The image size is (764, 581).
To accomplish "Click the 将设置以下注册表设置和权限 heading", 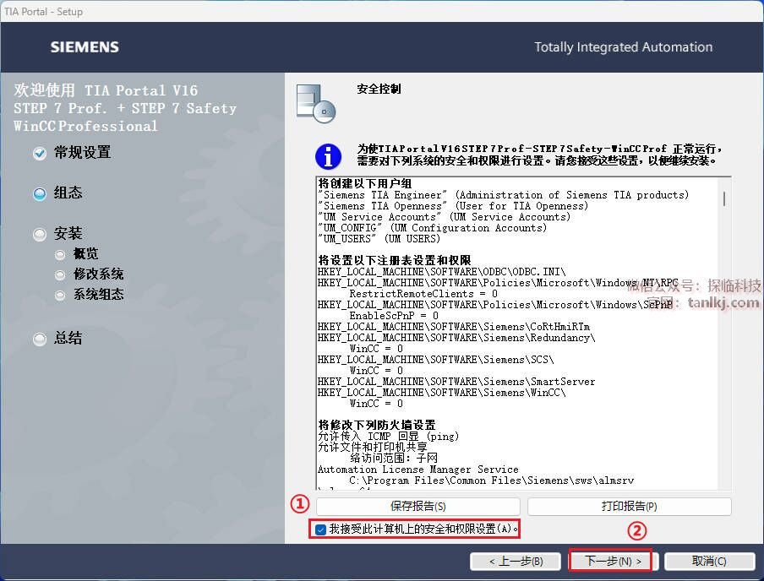I will tap(394, 260).
